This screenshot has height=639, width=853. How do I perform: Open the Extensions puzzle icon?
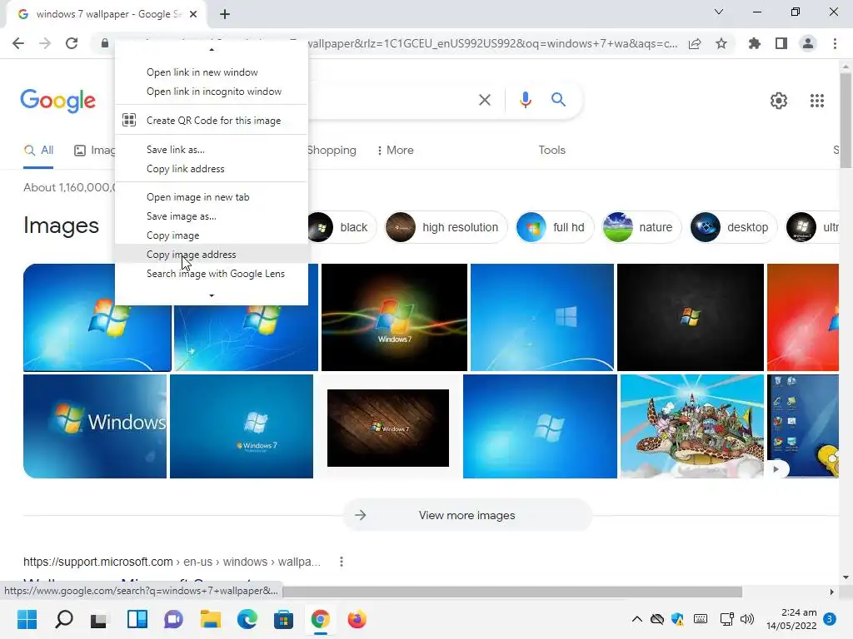[x=754, y=43]
